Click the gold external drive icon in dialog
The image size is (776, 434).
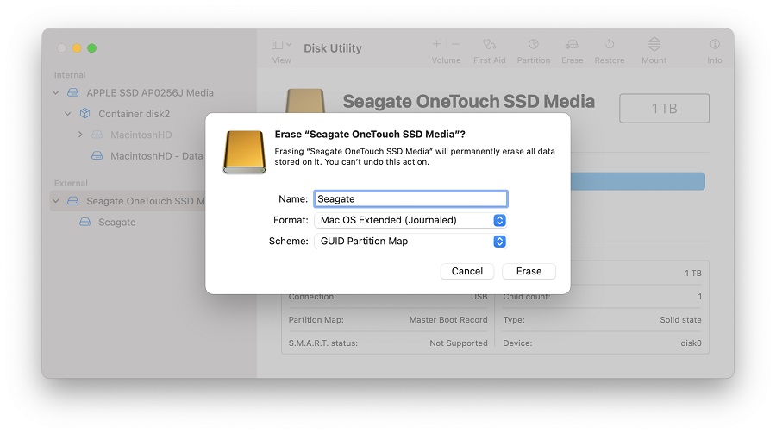[245, 152]
